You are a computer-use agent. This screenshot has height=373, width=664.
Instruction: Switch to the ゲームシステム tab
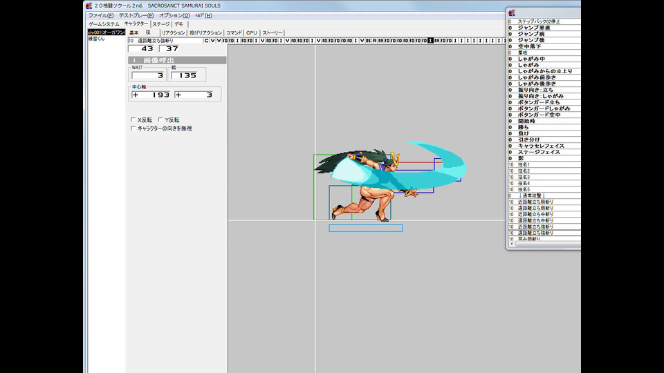(x=104, y=24)
